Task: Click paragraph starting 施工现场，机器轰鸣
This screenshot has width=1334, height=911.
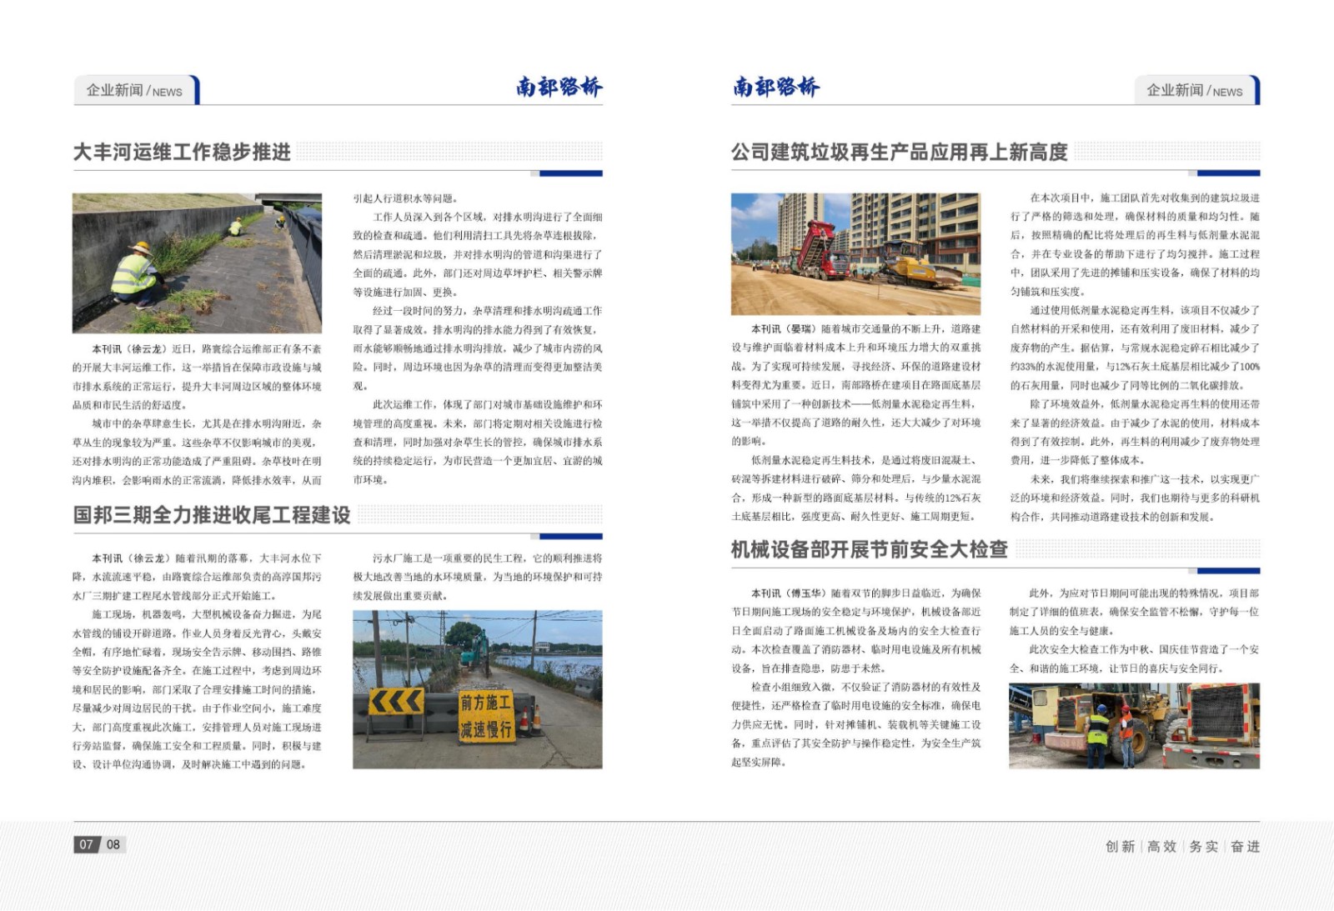Action: coord(197,689)
